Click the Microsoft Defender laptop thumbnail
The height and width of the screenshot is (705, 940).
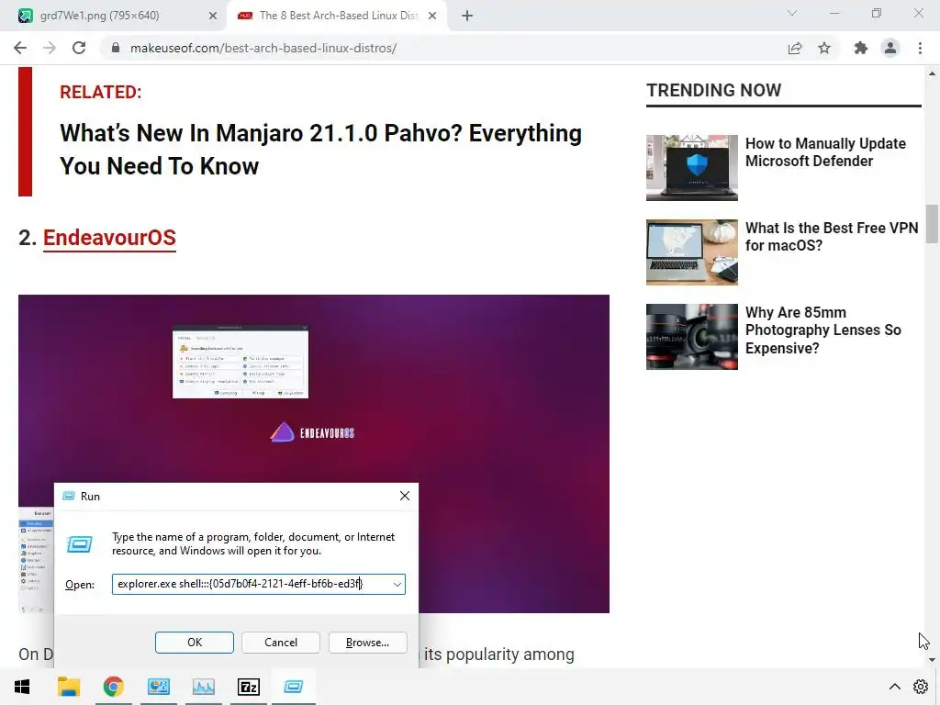tap(692, 168)
